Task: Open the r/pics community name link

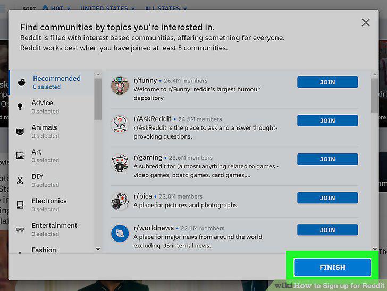Action: pos(142,196)
